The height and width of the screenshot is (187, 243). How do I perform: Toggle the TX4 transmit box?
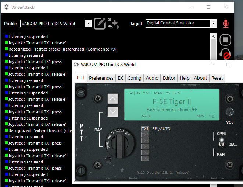(x=145, y=146)
